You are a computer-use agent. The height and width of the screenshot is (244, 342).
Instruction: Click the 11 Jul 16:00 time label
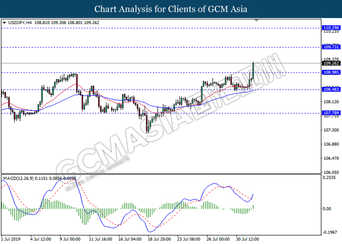click(101, 239)
